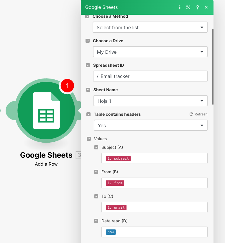The height and width of the screenshot is (243, 225).
Task: Collapse the Values section toggle
Action: click(x=89, y=139)
